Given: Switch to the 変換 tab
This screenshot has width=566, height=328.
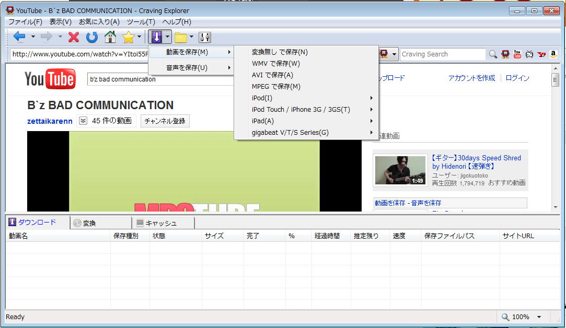Looking at the screenshot, I should pyautogui.click(x=89, y=223).
